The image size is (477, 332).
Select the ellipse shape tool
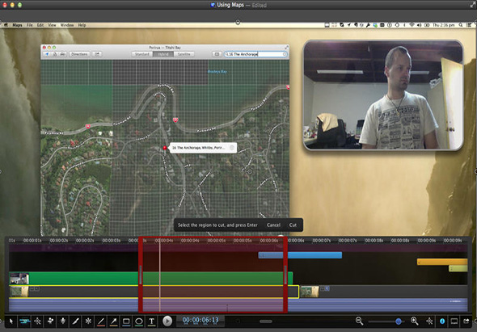click(139, 321)
